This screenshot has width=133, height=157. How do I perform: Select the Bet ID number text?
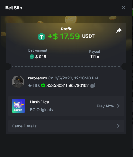tap(68, 85)
